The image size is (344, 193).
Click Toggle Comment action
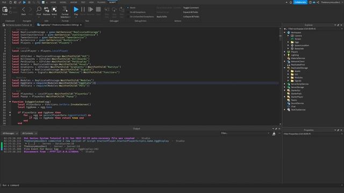(x=191, y=8)
